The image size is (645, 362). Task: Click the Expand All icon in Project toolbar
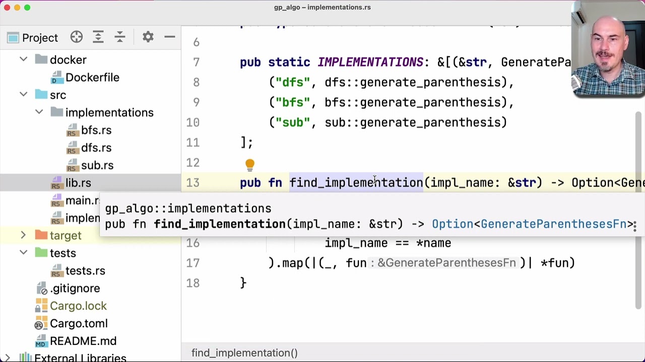(x=98, y=37)
